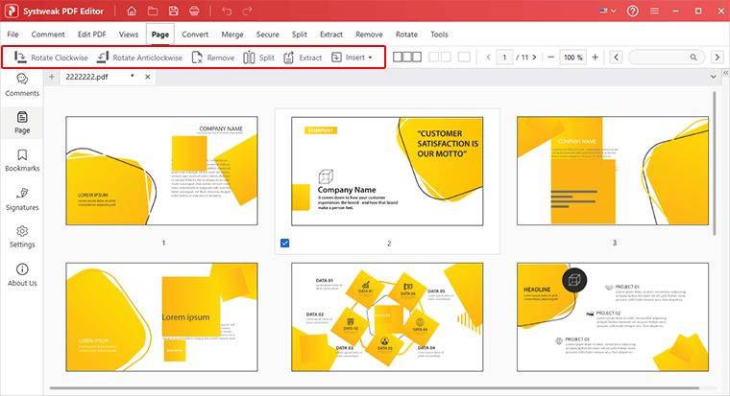Select page 2 Company Name thumbnail
The image size is (730, 396).
tap(387, 171)
